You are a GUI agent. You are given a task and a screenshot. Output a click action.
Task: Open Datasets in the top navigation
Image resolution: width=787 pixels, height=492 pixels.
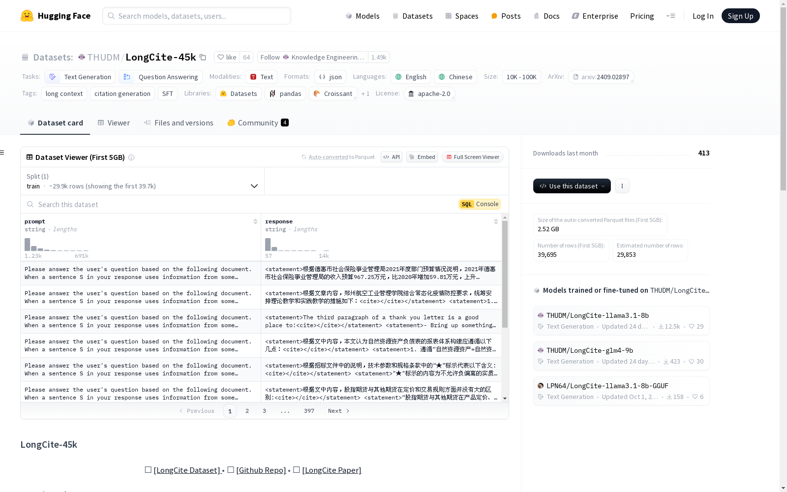[412, 16]
